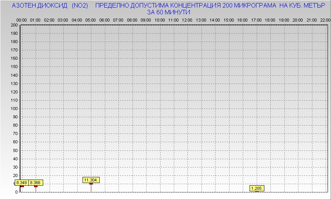Select the 50 mark on the vertical axis
This screenshot has width=331, height=200.
[x=15, y=150]
